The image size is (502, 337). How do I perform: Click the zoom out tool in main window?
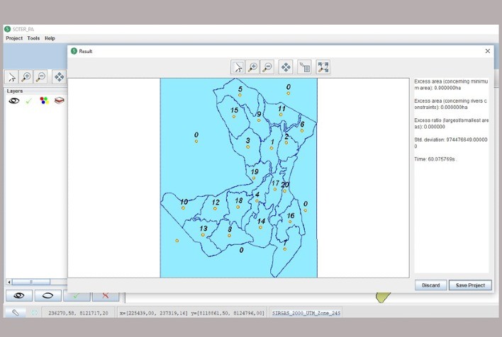[x=40, y=77]
